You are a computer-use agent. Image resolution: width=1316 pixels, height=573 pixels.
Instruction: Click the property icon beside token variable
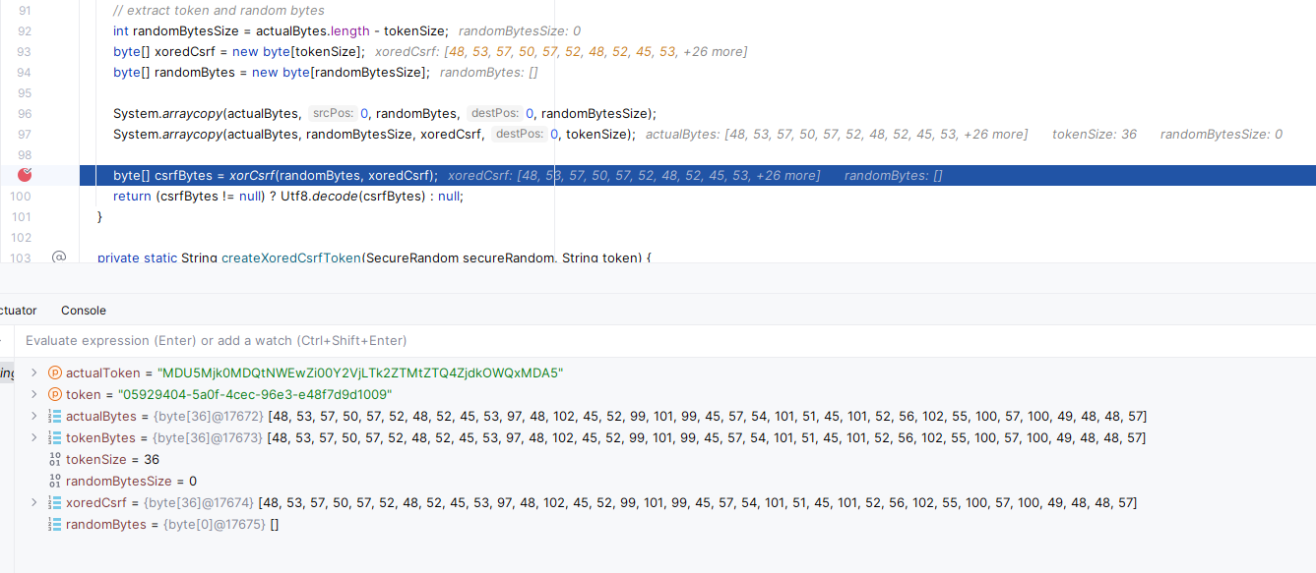coord(55,394)
